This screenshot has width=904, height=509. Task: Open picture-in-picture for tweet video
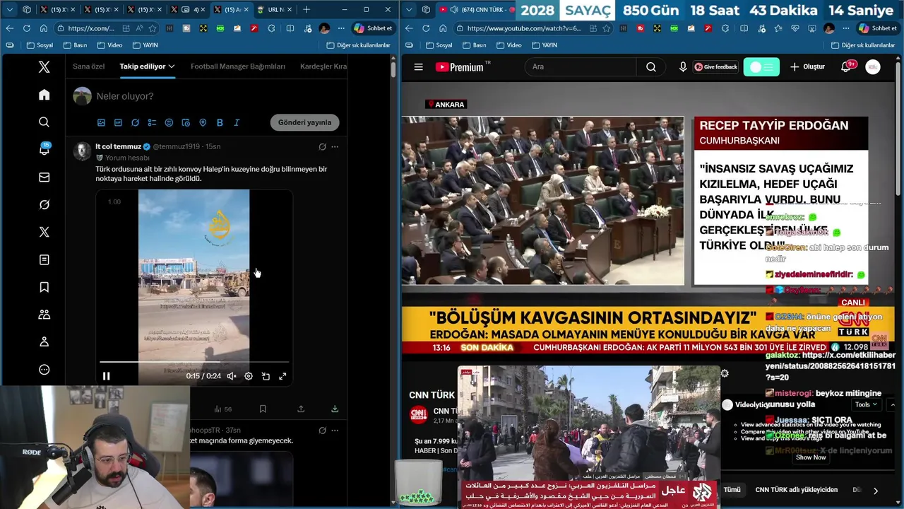266,376
